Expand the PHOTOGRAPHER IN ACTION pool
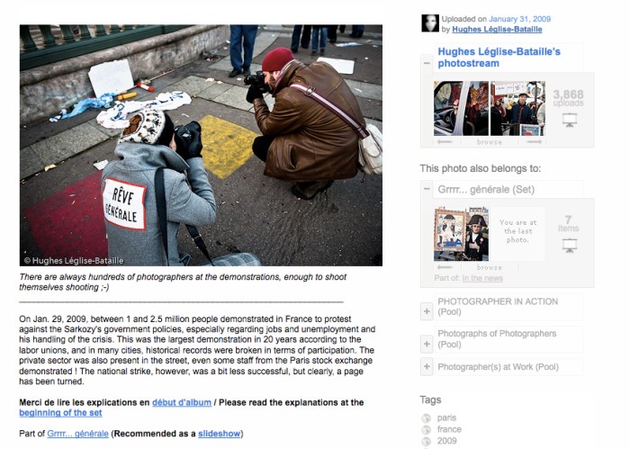 click(427, 311)
